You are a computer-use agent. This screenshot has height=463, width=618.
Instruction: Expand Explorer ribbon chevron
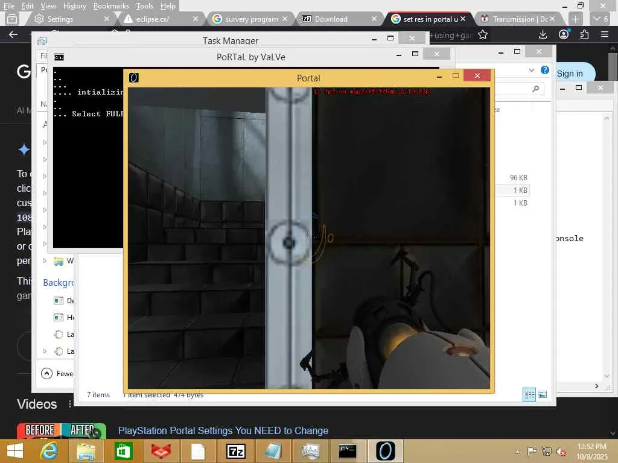pyautogui.click(x=531, y=70)
